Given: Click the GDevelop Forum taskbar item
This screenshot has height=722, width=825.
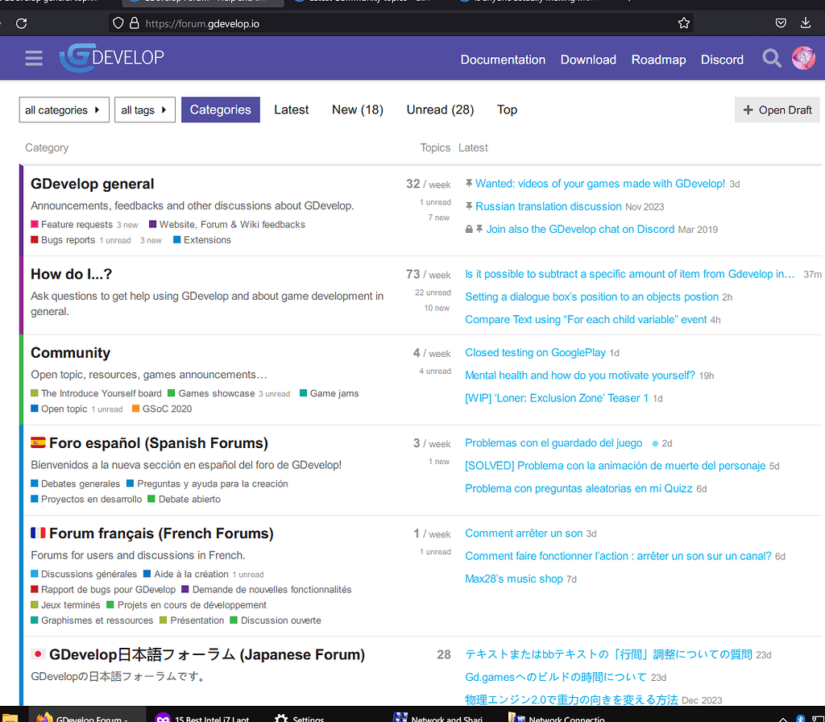Looking at the screenshot, I should [85, 717].
